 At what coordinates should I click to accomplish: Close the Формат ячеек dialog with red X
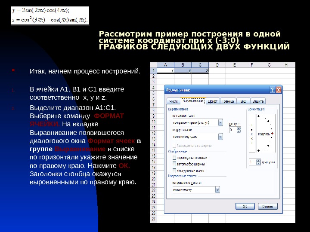pyautogui.click(x=279, y=90)
